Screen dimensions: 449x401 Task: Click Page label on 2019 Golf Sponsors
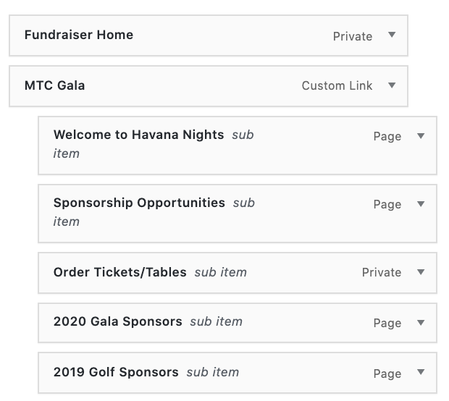[x=387, y=374]
